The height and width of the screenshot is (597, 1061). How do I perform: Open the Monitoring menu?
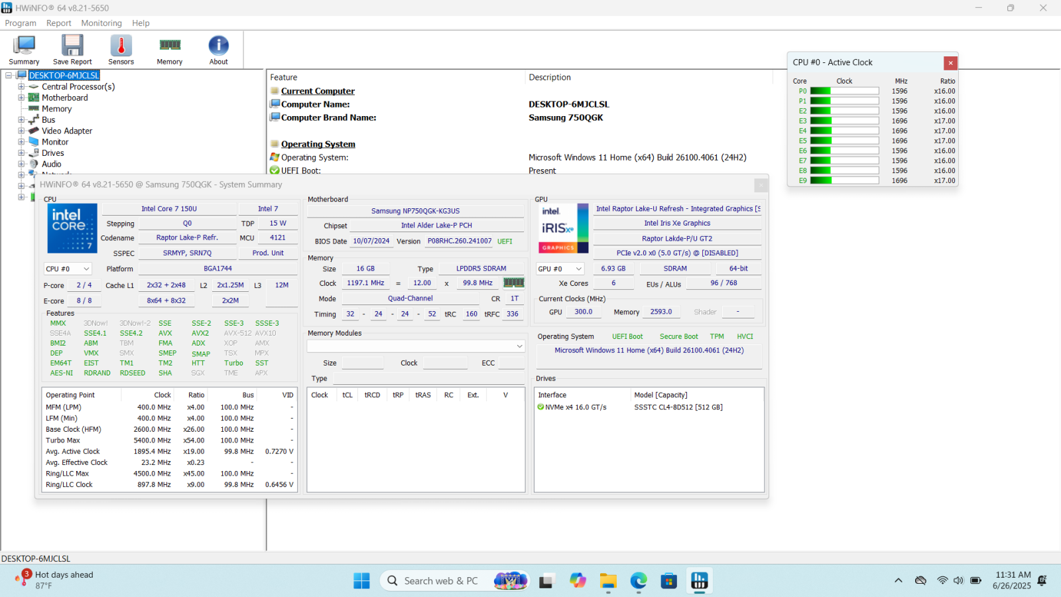click(x=101, y=23)
